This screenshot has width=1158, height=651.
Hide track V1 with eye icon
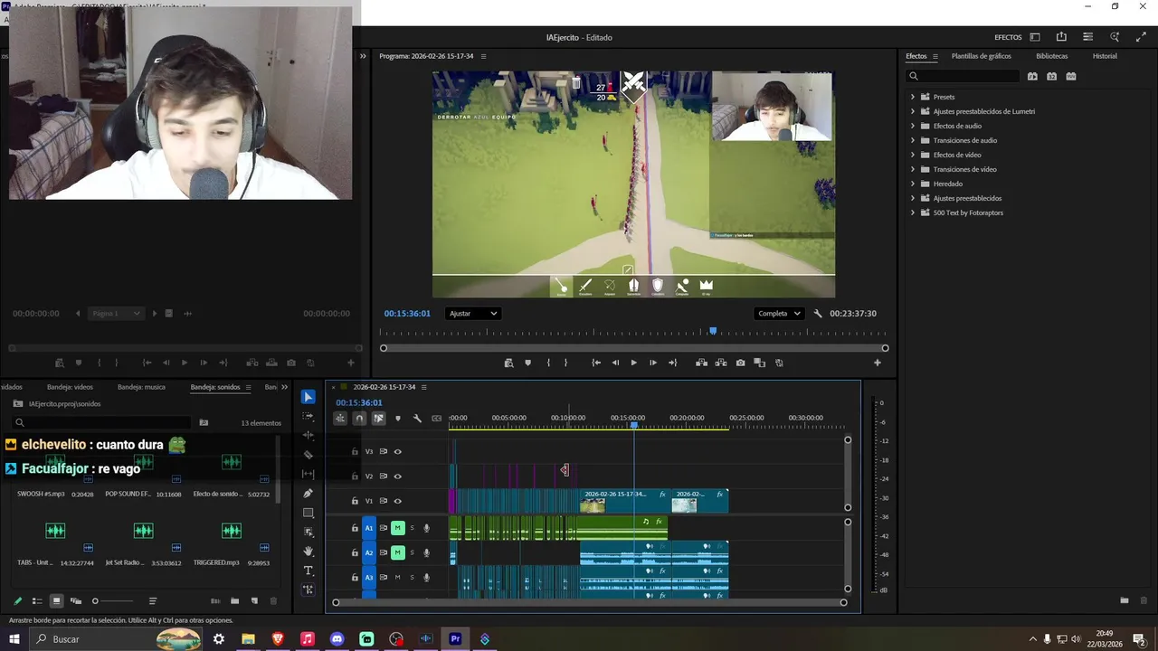pyautogui.click(x=397, y=501)
